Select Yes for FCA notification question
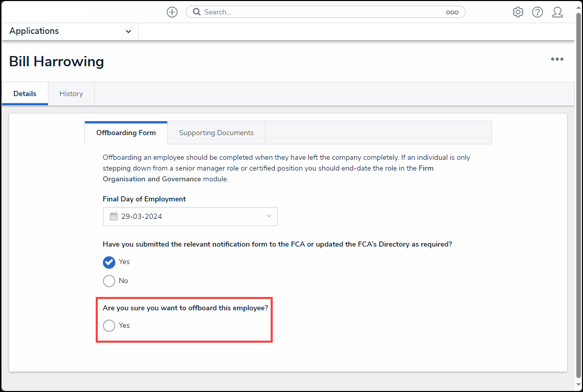583x392 pixels. click(109, 262)
